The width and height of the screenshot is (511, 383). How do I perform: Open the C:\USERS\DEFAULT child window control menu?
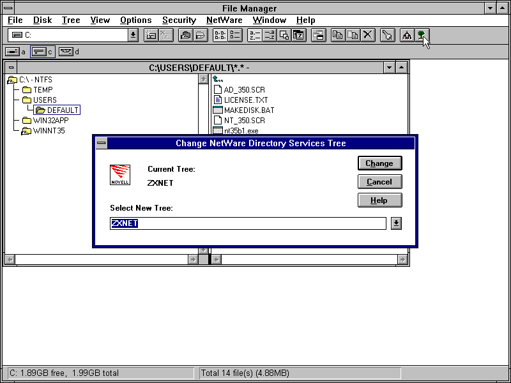point(11,68)
